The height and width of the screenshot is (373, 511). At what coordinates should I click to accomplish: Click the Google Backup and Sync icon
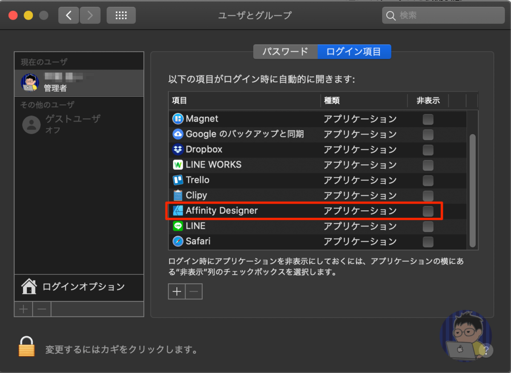pyautogui.click(x=178, y=134)
